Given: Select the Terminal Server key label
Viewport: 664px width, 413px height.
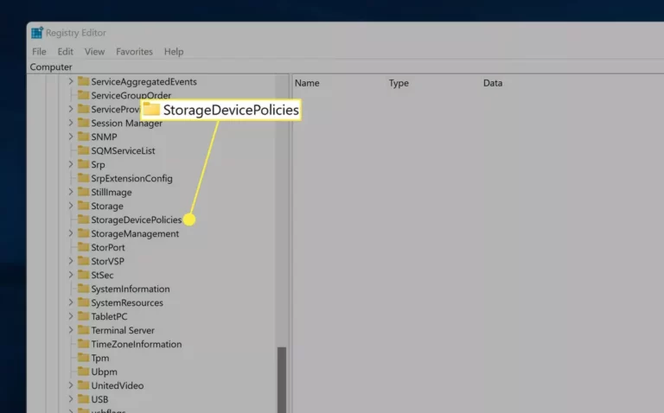Looking at the screenshot, I should 123,330.
